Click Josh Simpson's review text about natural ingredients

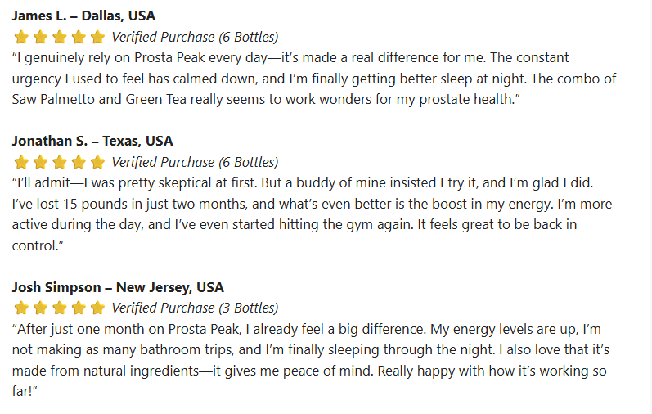(311, 350)
